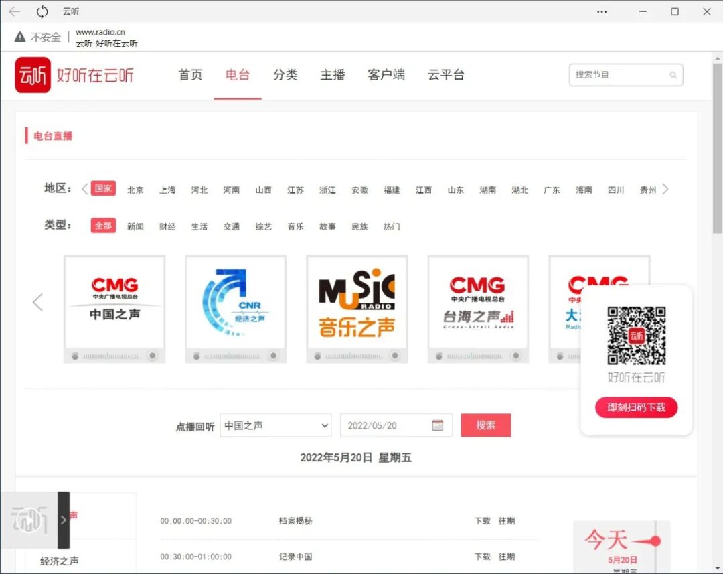Expand the mini player with arrow

coord(64,520)
